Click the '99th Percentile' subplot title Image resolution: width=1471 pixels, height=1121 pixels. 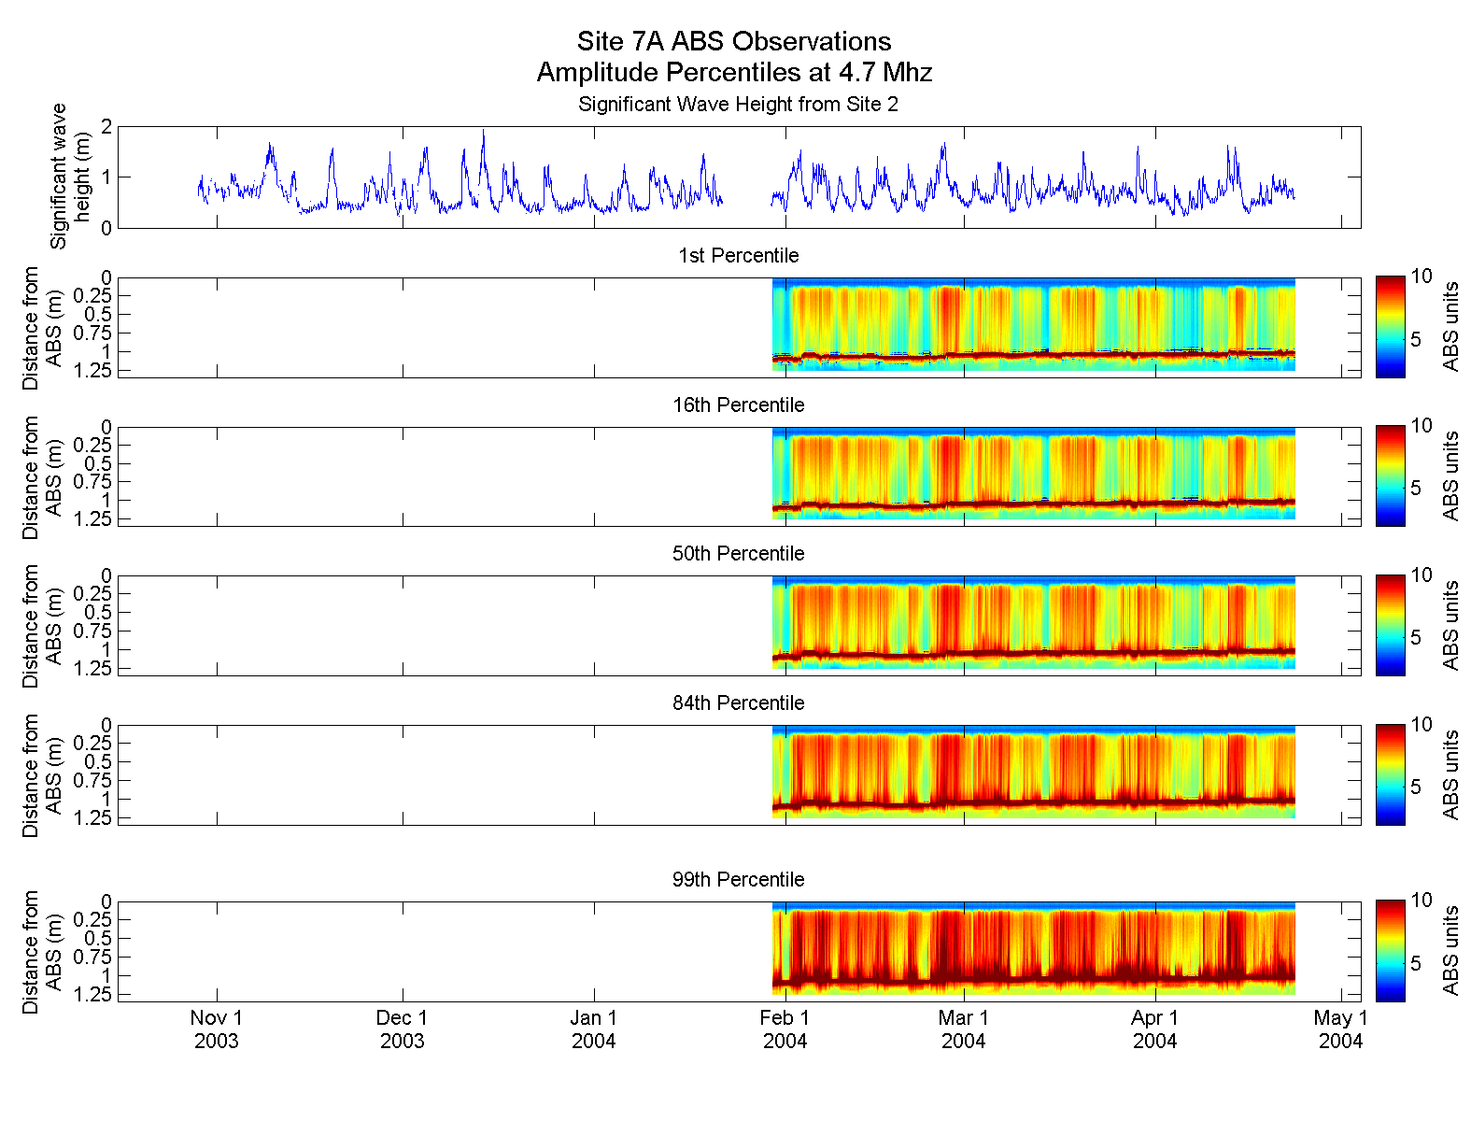pos(739,880)
